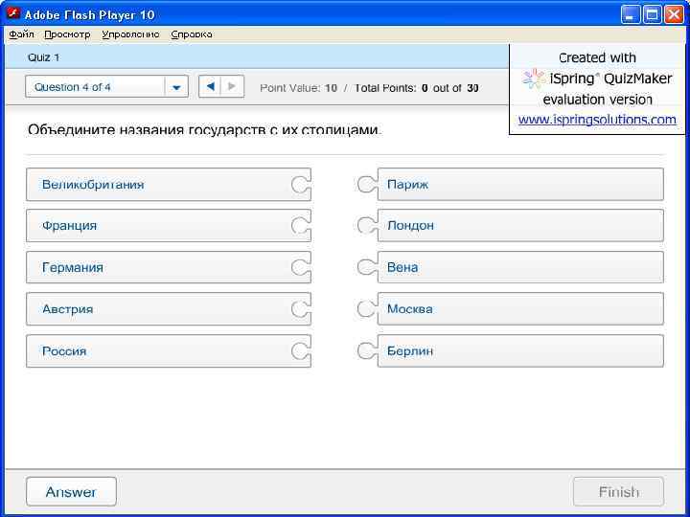Select the Франция country tile
Screen dimensions: 690x517
tap(169, 226)
